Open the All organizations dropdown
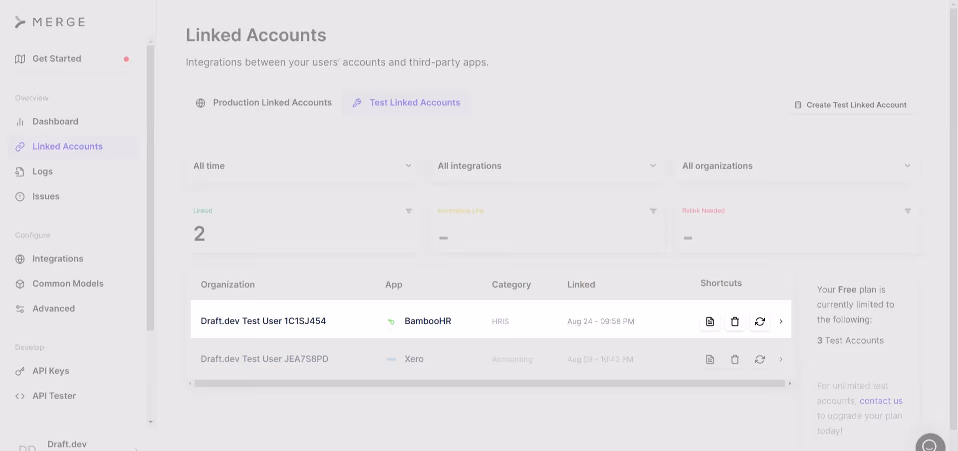Image resolution: width=958 pixels, height=451 pixels. [x=796, y=166]
